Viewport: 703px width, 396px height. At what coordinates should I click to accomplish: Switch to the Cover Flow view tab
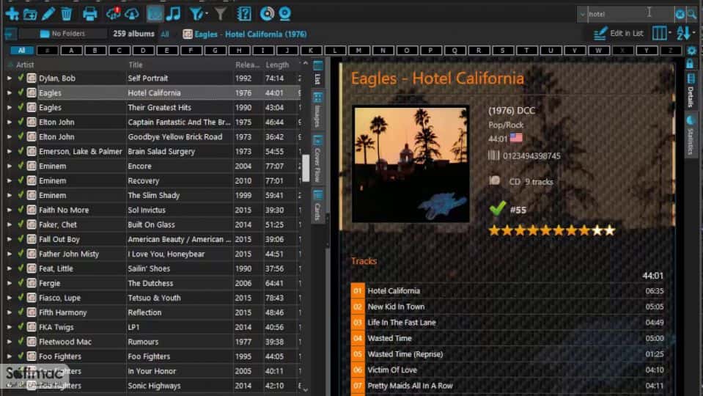tap(318, 158)
